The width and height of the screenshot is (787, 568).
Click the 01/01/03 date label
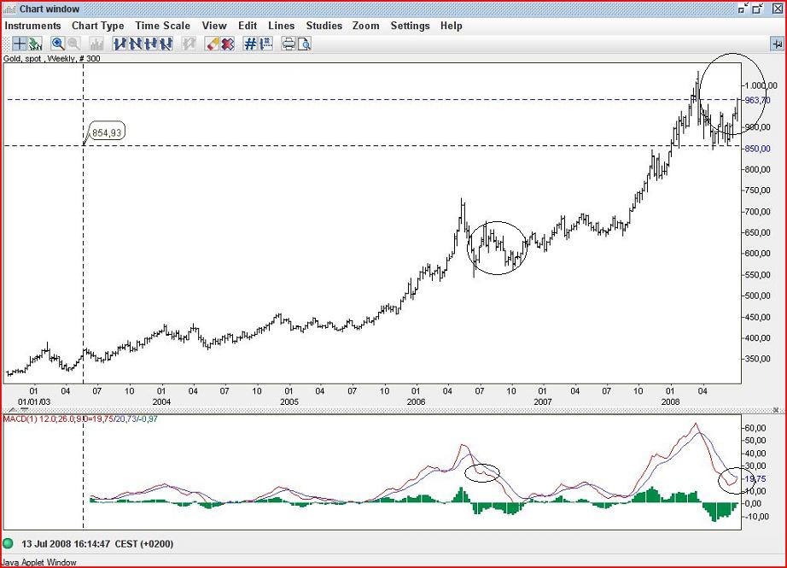click(x=34, y=401)
